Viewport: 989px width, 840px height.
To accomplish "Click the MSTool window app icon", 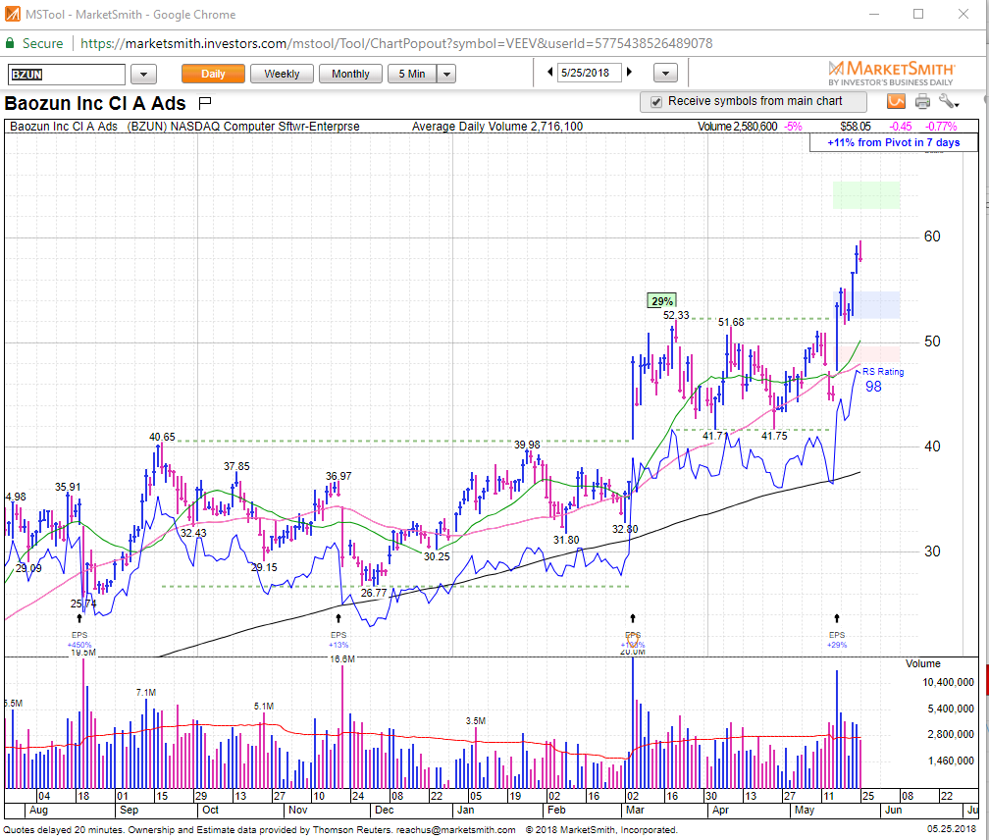I will 12,14.
